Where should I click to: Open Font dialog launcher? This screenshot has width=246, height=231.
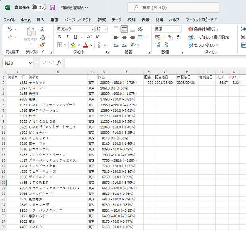[108, 52]
